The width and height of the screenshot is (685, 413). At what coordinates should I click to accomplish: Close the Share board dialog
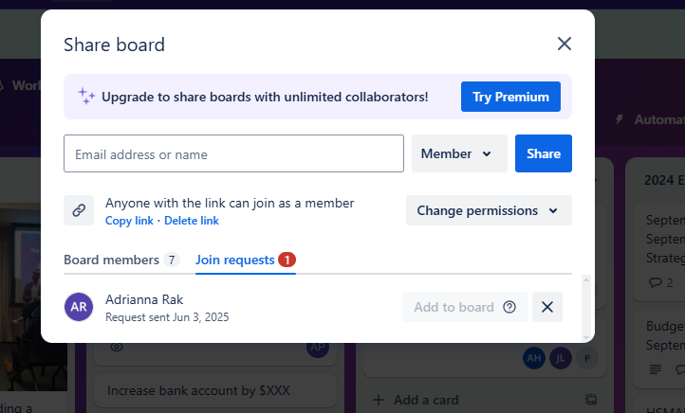[564, 44]
